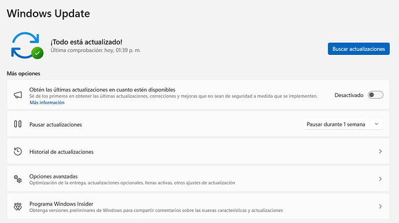
Task: Open the pause duration dropdown arrow
Action: (376, 124)
